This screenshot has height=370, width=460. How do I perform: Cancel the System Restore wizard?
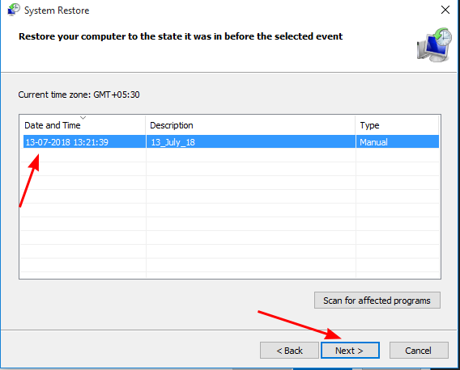point(419,351)
